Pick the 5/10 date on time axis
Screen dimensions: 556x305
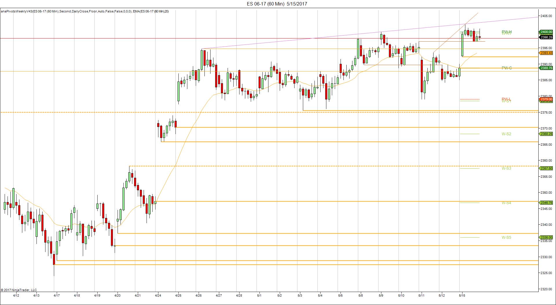tap(401, 295)
